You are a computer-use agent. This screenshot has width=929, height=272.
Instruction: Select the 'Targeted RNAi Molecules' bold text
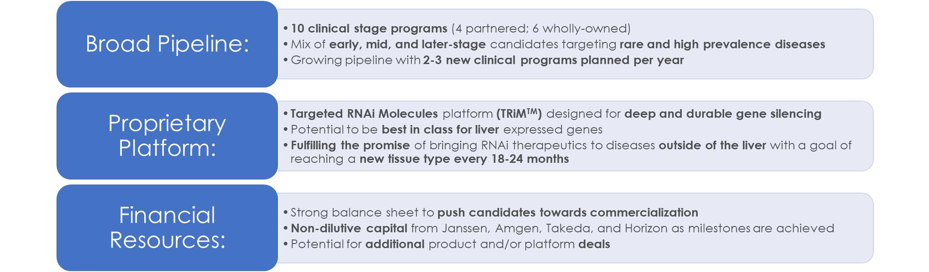tap(364, 114)
